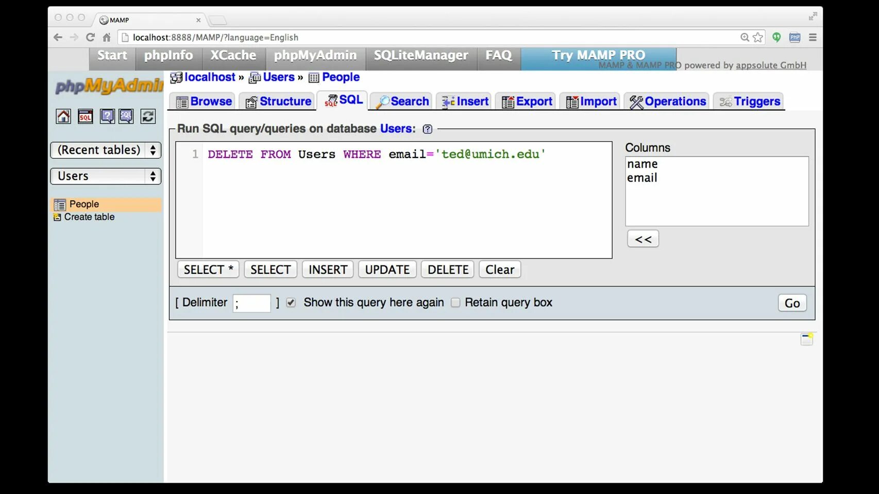Go to the Import tab
879x494 pixels.
591,101
